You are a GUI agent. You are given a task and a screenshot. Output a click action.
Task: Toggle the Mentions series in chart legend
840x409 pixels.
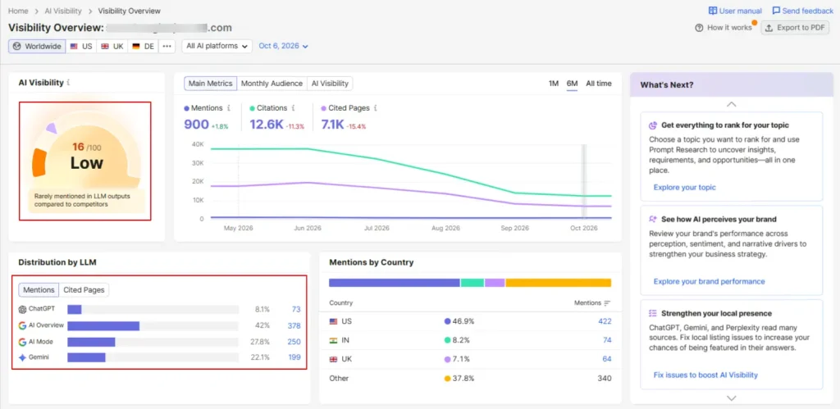(203, 108)
